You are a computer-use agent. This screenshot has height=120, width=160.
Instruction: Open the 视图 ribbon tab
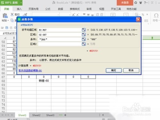(x=102, y=9)
